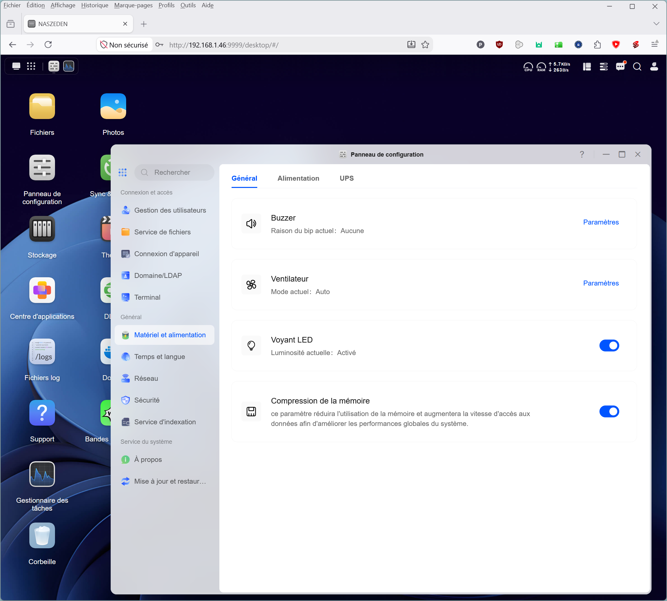Select the NASZEDEN browser tab
Image resolution: width=667 pixels, height=601 pixels.
pos(78,24)
